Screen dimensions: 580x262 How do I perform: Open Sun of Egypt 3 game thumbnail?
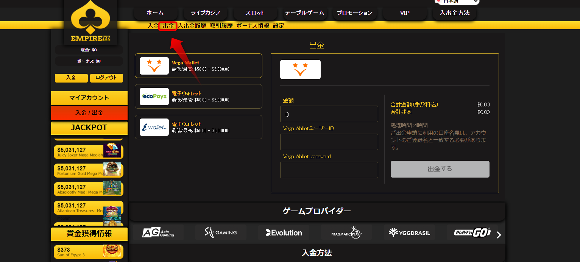[x=112, y=251]
